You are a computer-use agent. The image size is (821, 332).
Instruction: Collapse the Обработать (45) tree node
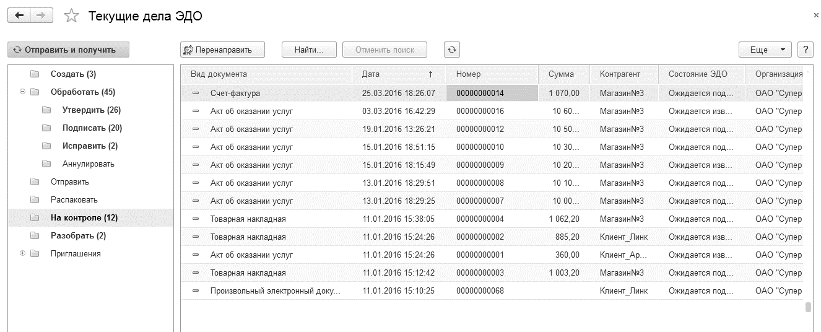pyautogui.click(x=23, y=92)
